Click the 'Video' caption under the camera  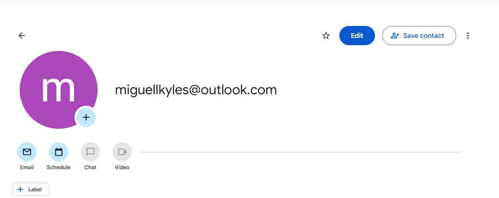[x=122, y=167]
